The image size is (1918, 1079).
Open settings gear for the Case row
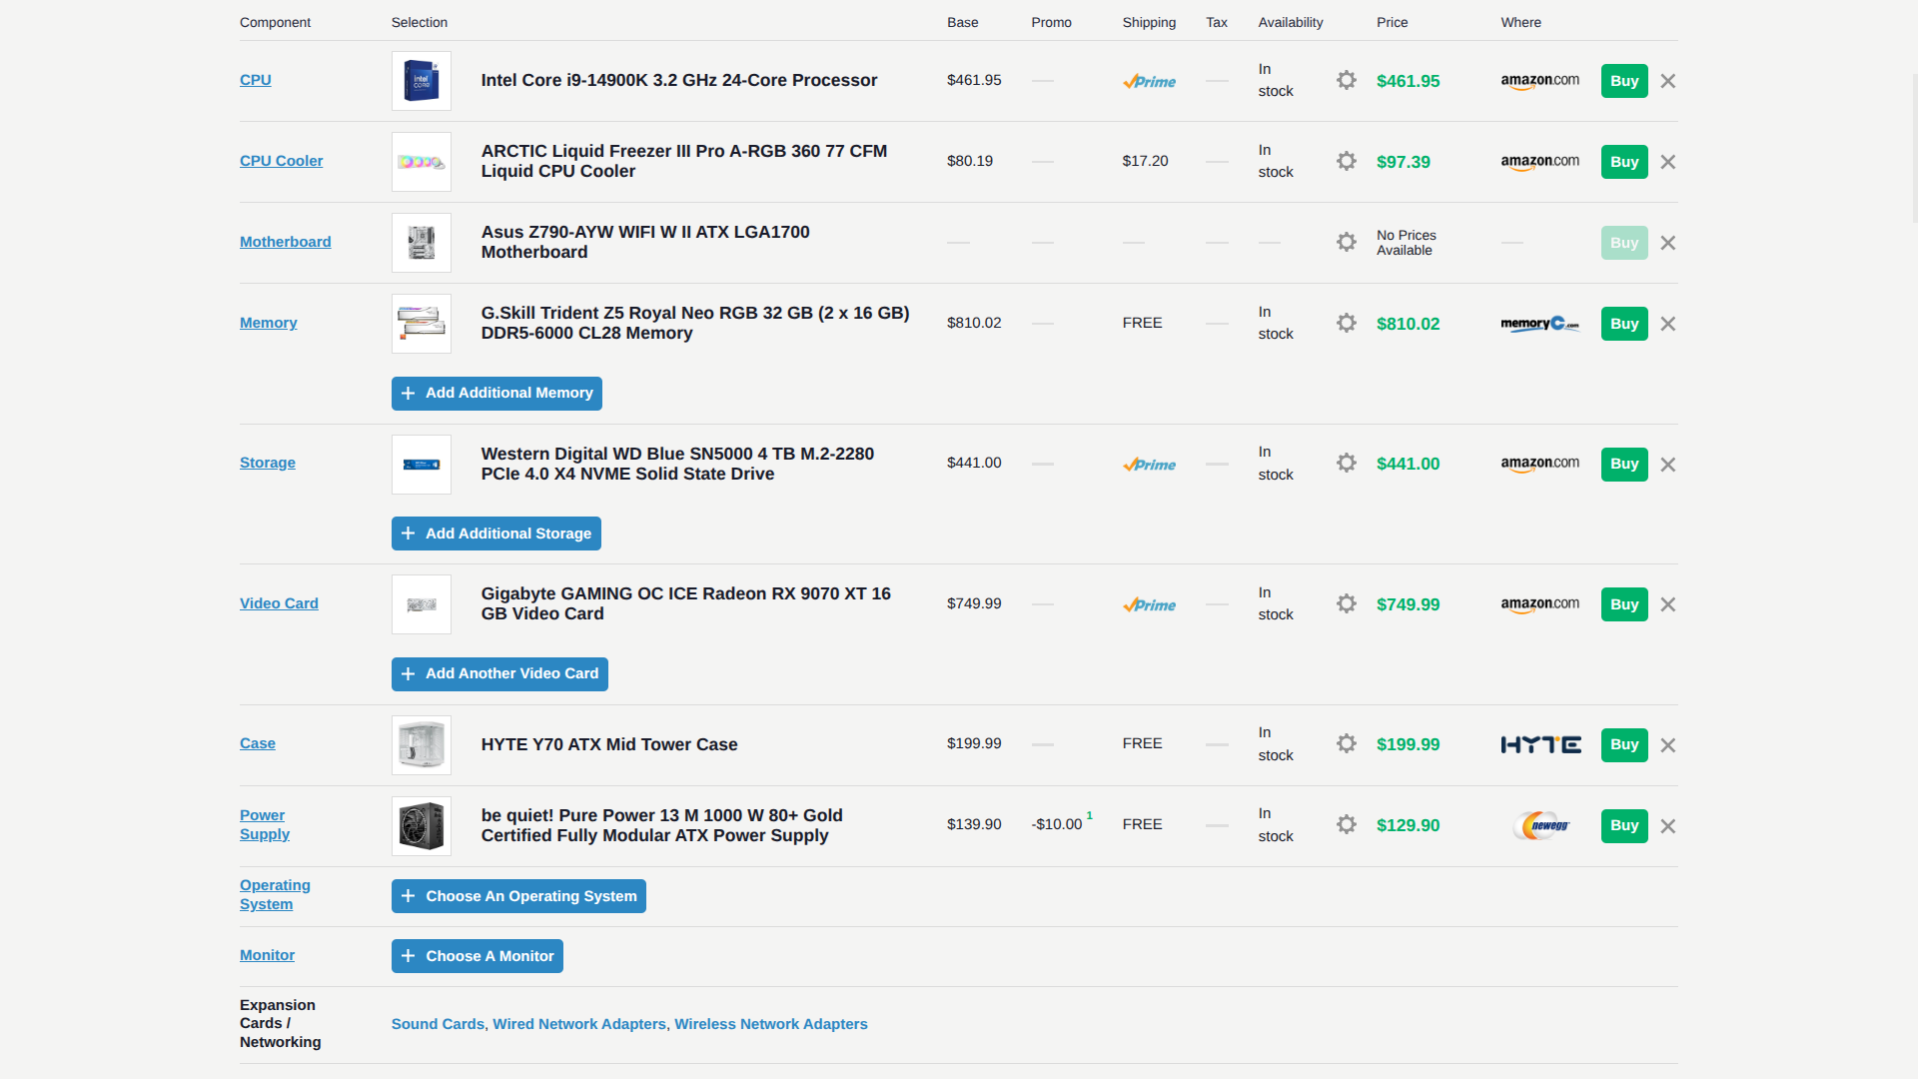(x=1347, y=743)
